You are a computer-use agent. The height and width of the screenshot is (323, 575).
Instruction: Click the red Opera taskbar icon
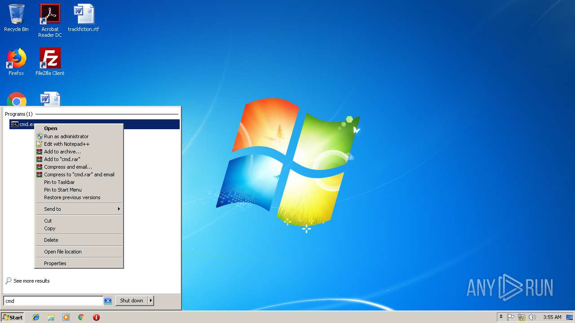click(x=96, y=317)
